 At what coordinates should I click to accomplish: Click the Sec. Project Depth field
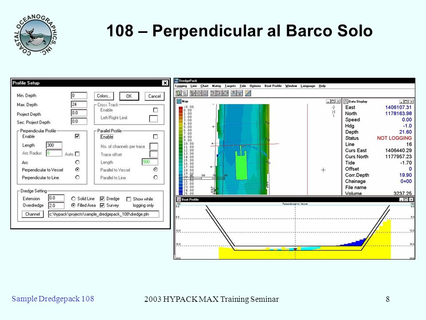coord(79,121)
